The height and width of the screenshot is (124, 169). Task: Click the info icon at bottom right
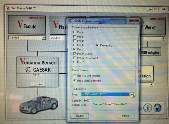[148, 108]
